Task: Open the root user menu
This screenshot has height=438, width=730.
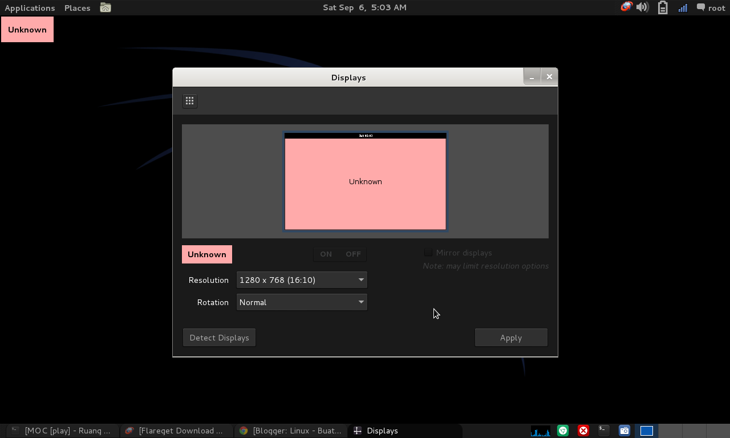Action: pos(716,8)
